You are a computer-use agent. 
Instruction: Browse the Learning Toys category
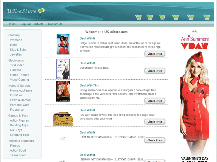pyautogui.click(x=19, y=135)
